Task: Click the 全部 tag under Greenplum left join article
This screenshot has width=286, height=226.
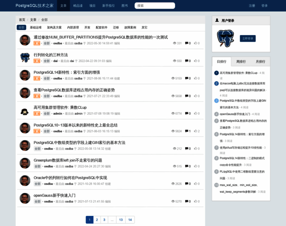Action: [38, 166]
